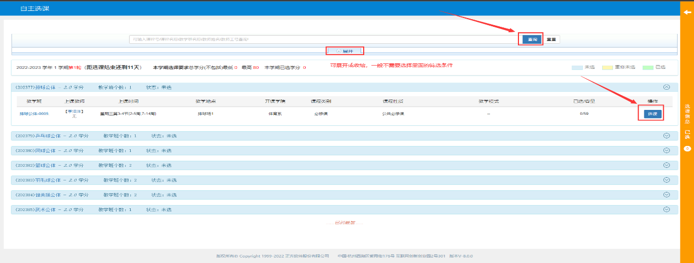Click the 公共必修课 course nature cell

pos(392,114)
